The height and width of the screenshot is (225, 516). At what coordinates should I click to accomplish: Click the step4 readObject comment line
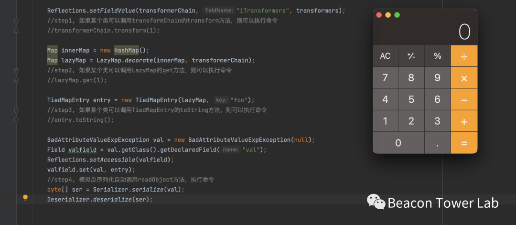[130, 180]
